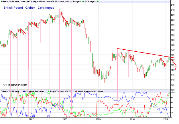Image resolution: width=179 pixels, height=124 pixels.
Task: Click the 2008 year label on time axis
Action: tap(65, 119)
